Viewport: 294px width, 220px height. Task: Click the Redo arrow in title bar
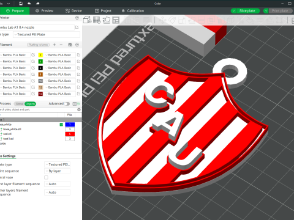coord(37,3)
